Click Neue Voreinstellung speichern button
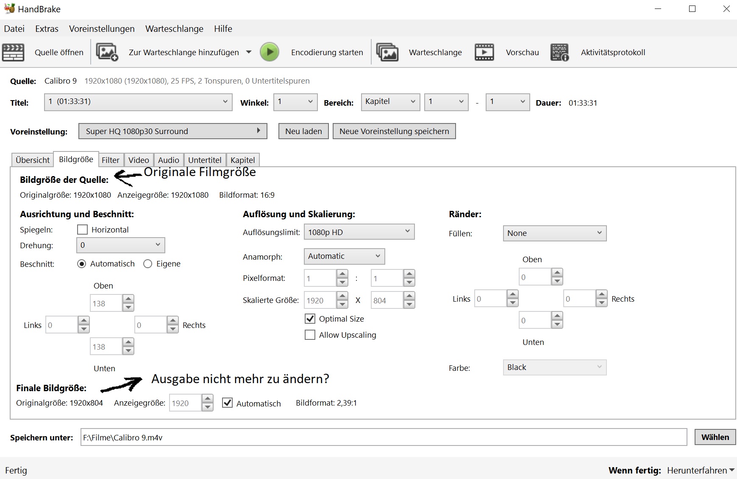 tap(394, 131)
